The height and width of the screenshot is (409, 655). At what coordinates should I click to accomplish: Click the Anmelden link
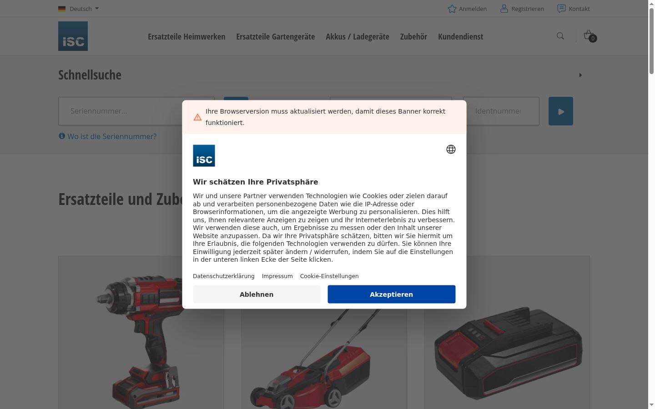click(x=473, y=9)
